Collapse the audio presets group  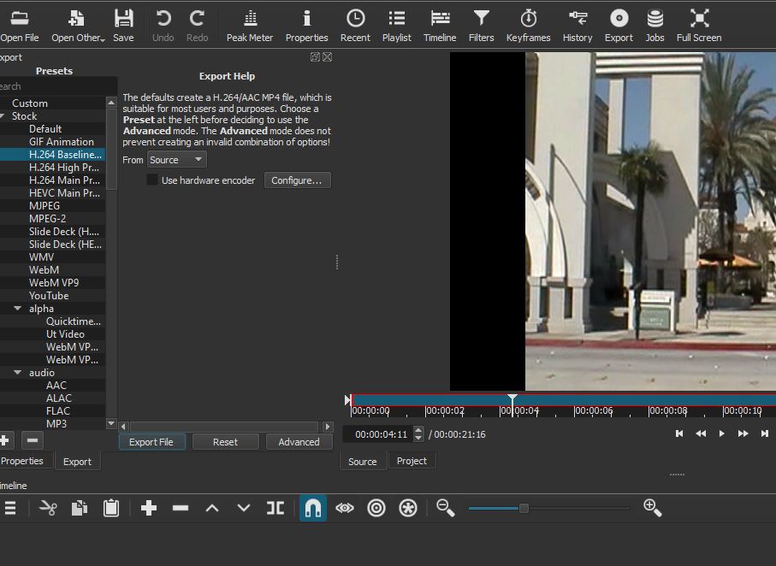(18, 373)
